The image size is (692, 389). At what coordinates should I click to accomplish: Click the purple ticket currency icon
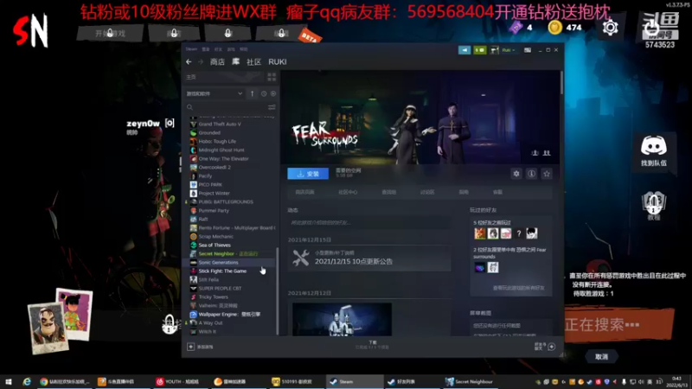516,28
